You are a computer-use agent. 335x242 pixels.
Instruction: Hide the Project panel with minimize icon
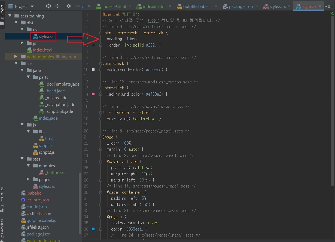pyautogui.click(x=77, y=6)
